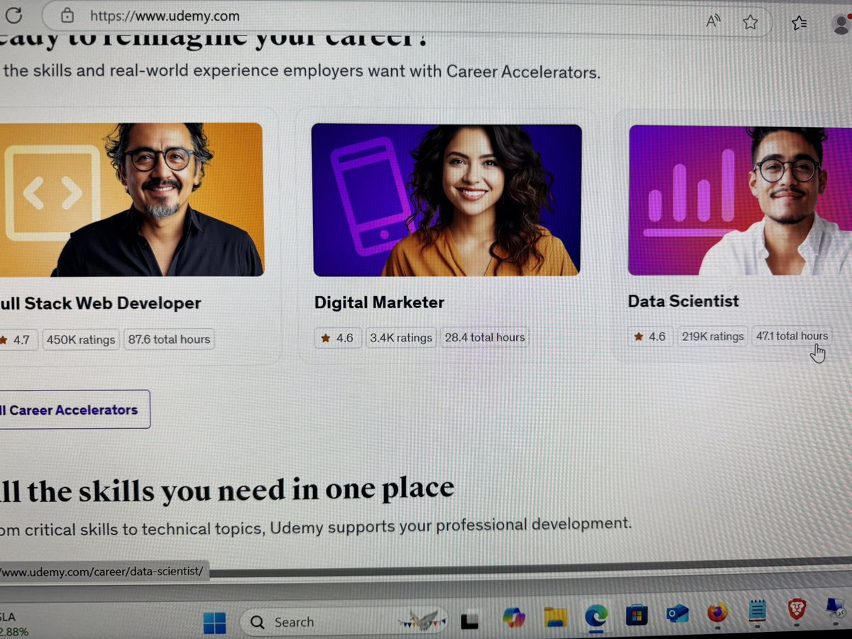The image size is (852, 639).
Task: Select the 219K ratings badge
Action: pyautogui.click(x=713, y=337)
